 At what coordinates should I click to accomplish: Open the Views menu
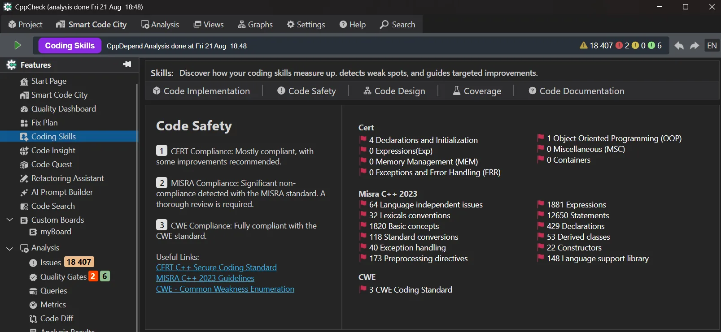(x=209, y=24)
